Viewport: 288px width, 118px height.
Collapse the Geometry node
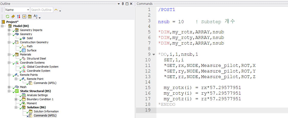[9, 34]
